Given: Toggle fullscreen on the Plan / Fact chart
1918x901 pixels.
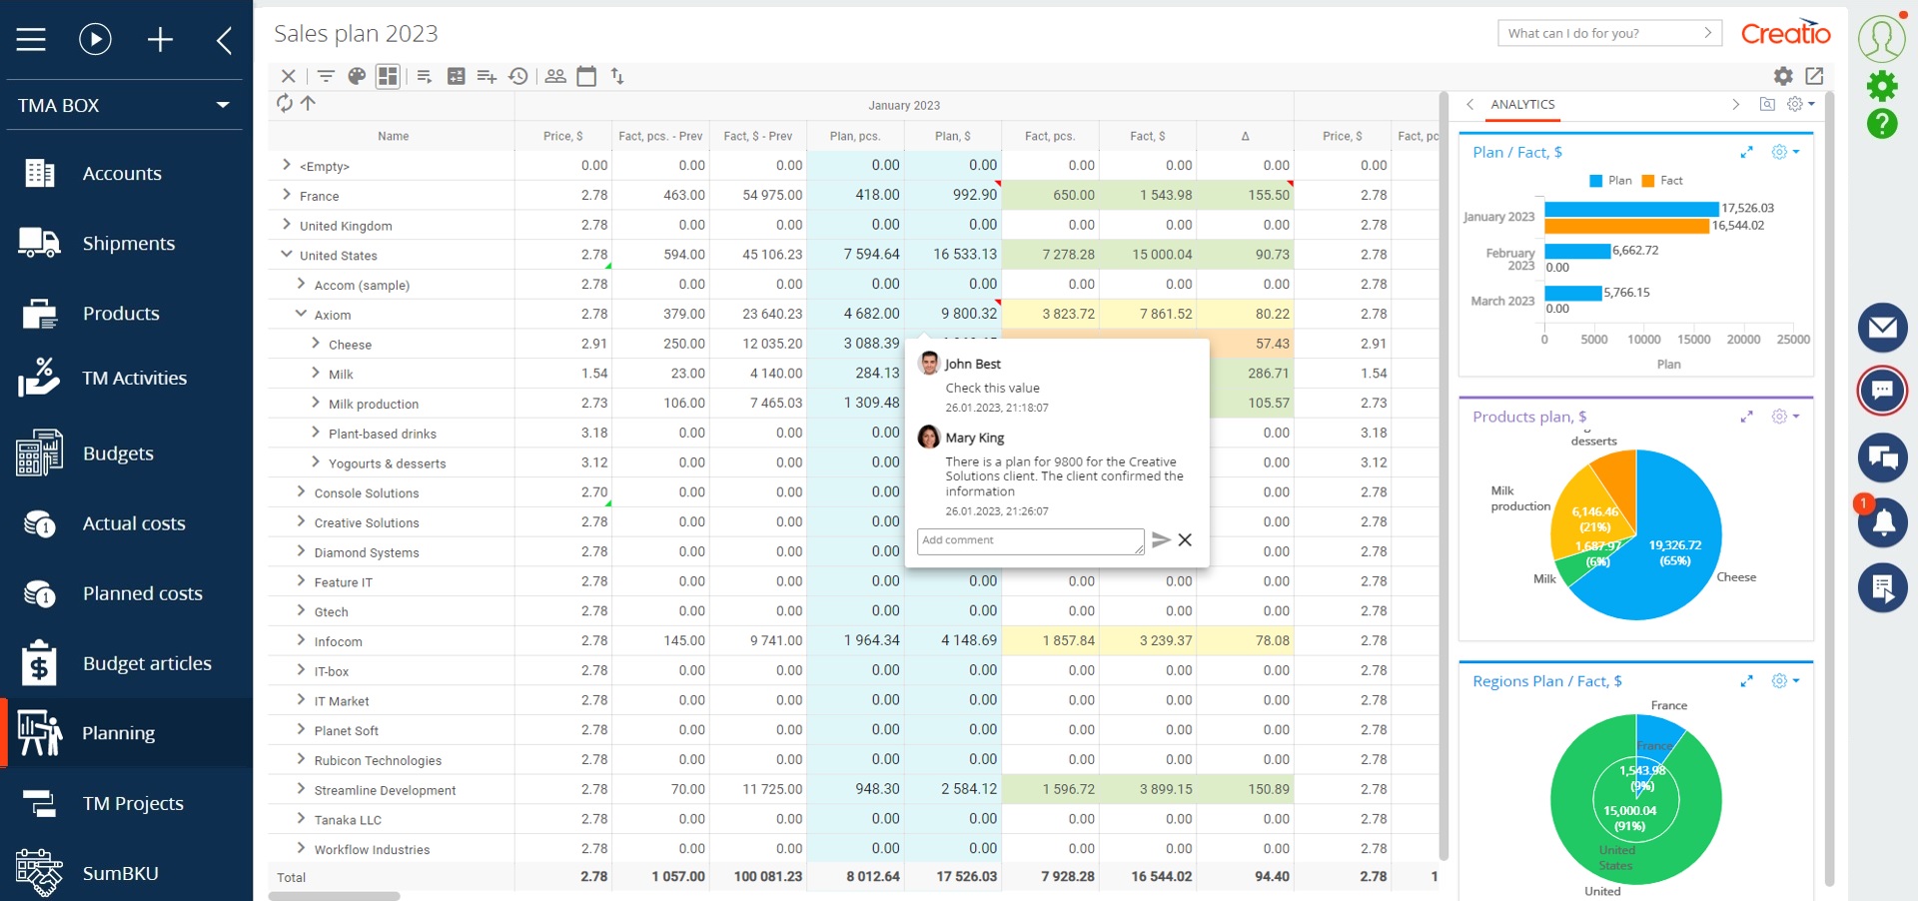Looking at the screenshot, I should 1748,152.
